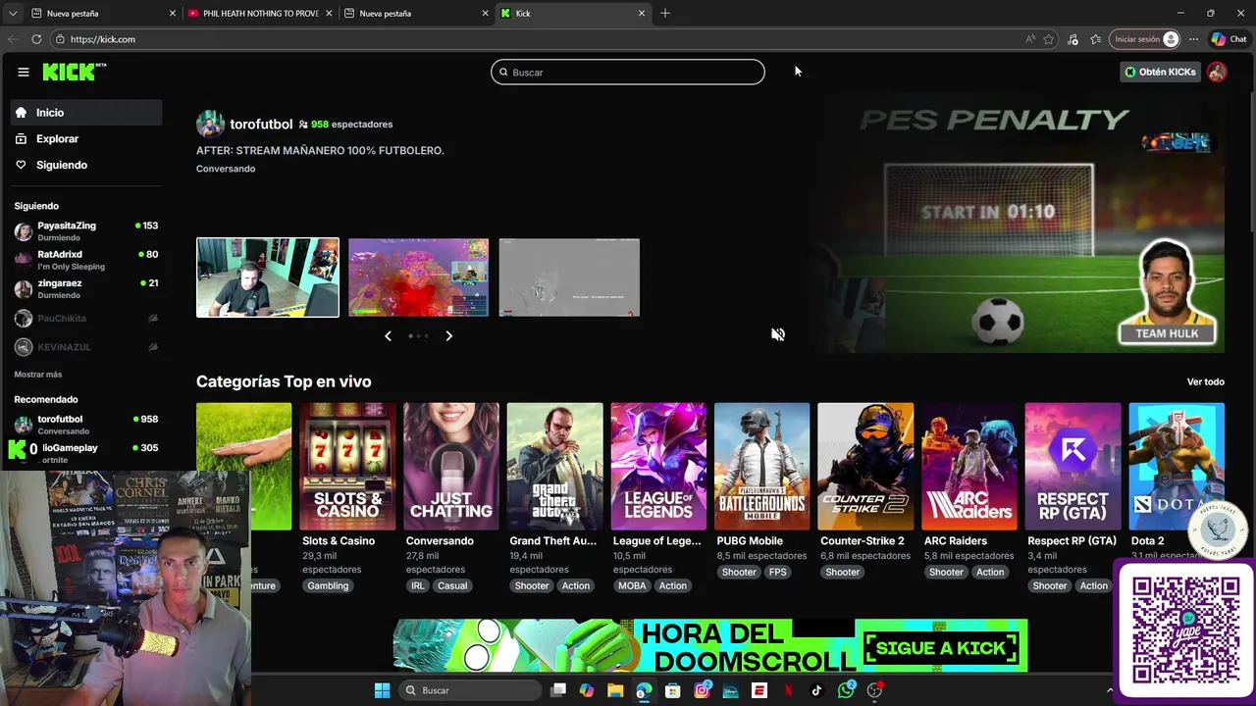Open Slots & Casino category card
The width and height of the screenshot is (1256, 706).
tap(347, 467)
